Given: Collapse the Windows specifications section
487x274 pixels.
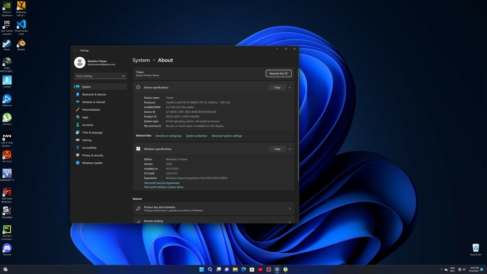Looking at the screenshot, I should pyautogui.click(x=289, y=149).
